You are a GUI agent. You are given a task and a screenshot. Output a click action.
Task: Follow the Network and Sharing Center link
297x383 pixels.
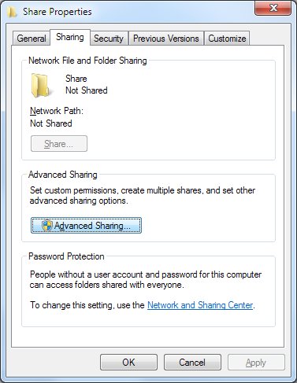[x=200, y=305]
